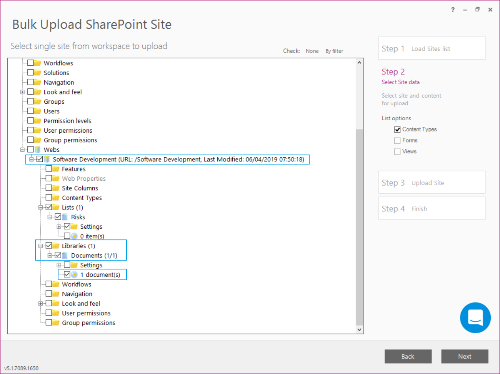Enable the Views list option
This screenshot has height=374, width=500.
pos(397,152)
